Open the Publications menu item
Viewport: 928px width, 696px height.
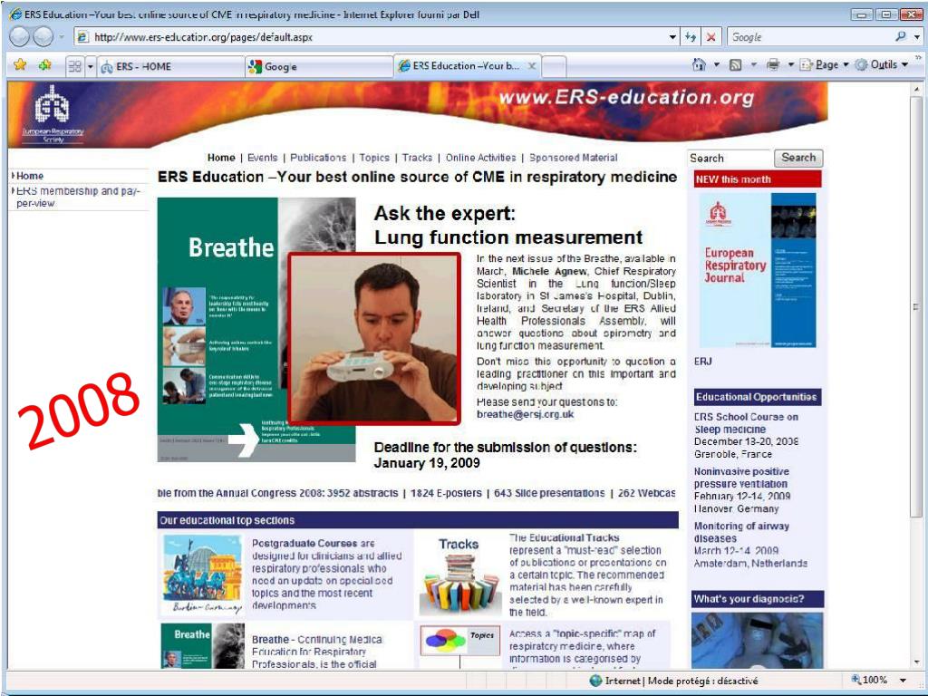[318, 158]
